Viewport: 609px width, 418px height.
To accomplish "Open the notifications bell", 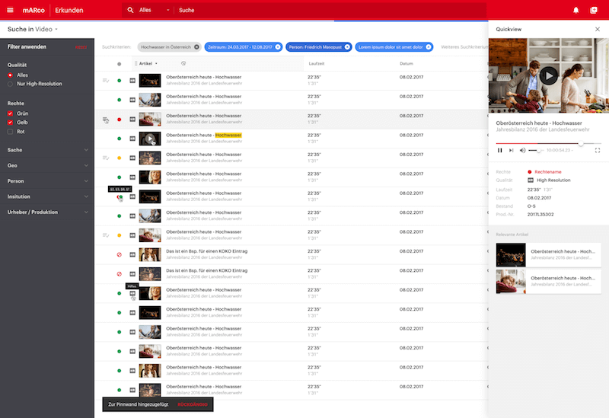I will [x=576, y=10].
